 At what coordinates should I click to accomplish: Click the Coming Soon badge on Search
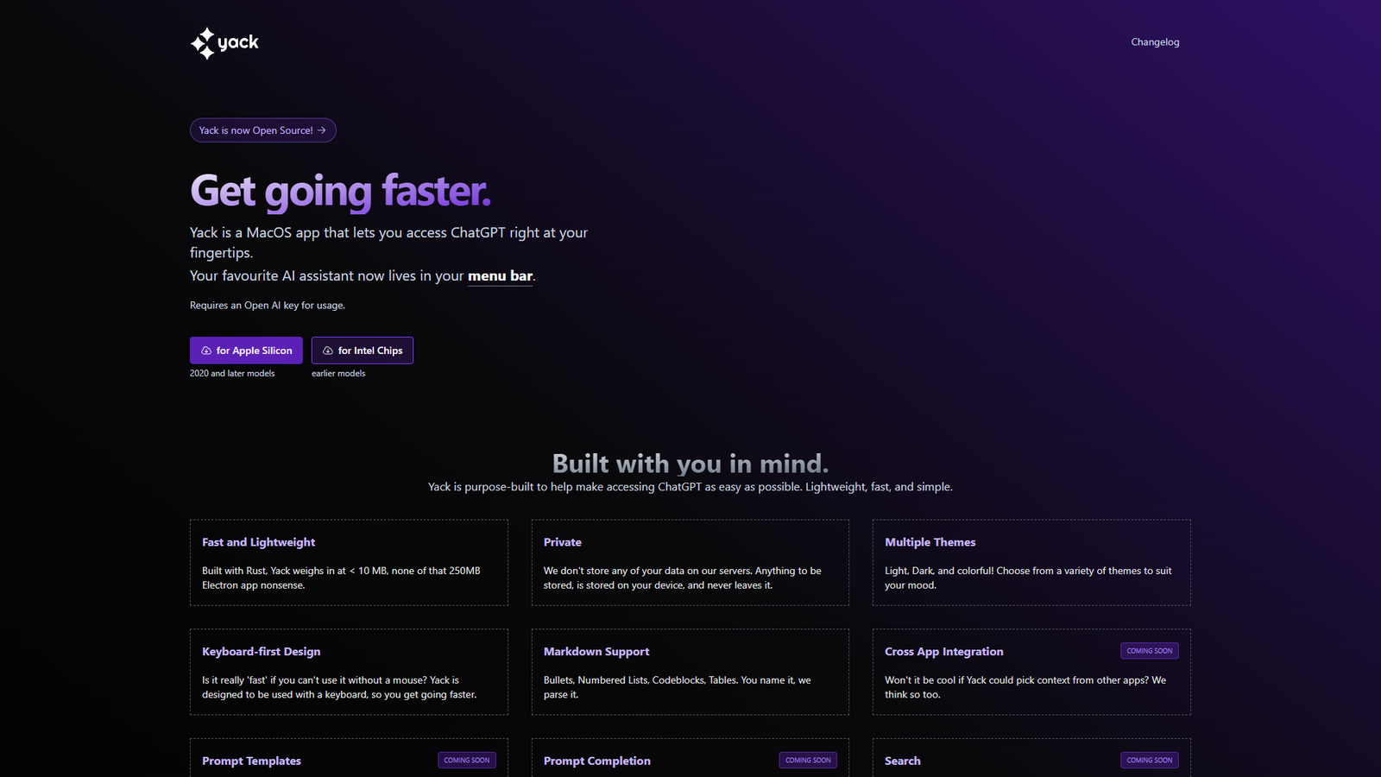(1150, 761)
